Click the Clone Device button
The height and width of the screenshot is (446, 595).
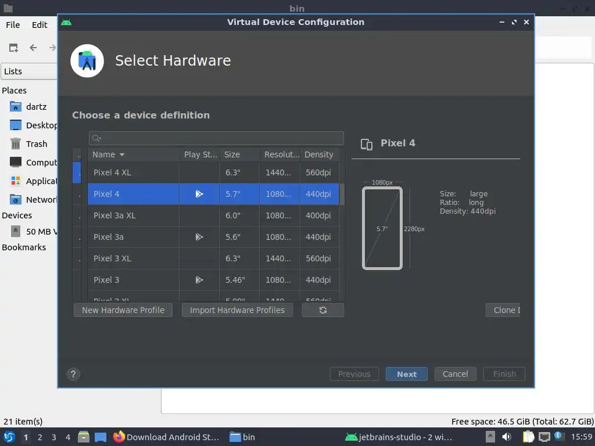503,310
